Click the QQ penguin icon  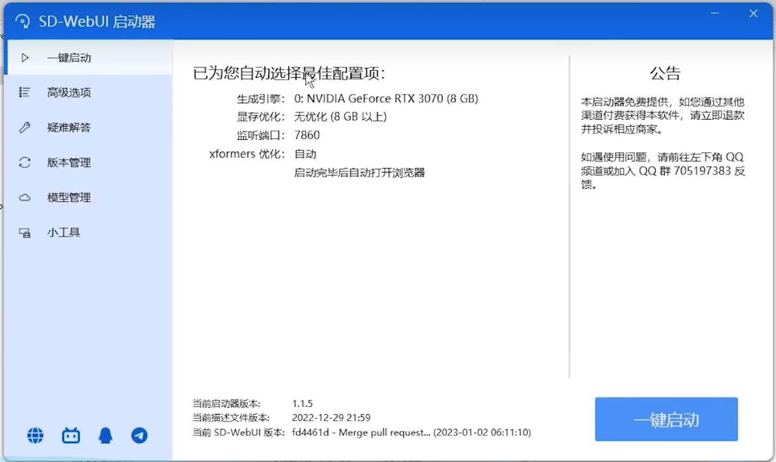pyautogui.click(x=105, y=436)
